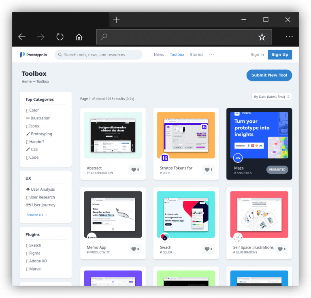This screenshot has width=311, height=298.
Task: Go to Home in the breadcrumb
Action: pos(27,81)
